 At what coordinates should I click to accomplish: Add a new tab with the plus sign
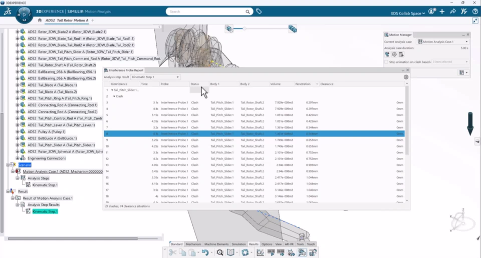(93, 20)
